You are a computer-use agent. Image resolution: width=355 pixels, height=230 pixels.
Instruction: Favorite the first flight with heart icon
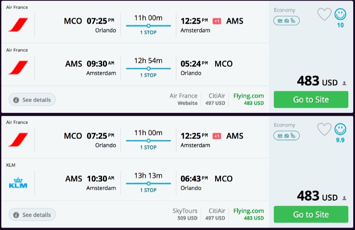tap(324, 15)
